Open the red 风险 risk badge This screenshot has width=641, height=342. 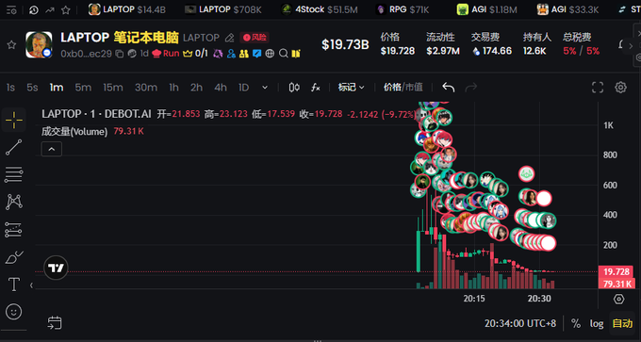[255, 38]
